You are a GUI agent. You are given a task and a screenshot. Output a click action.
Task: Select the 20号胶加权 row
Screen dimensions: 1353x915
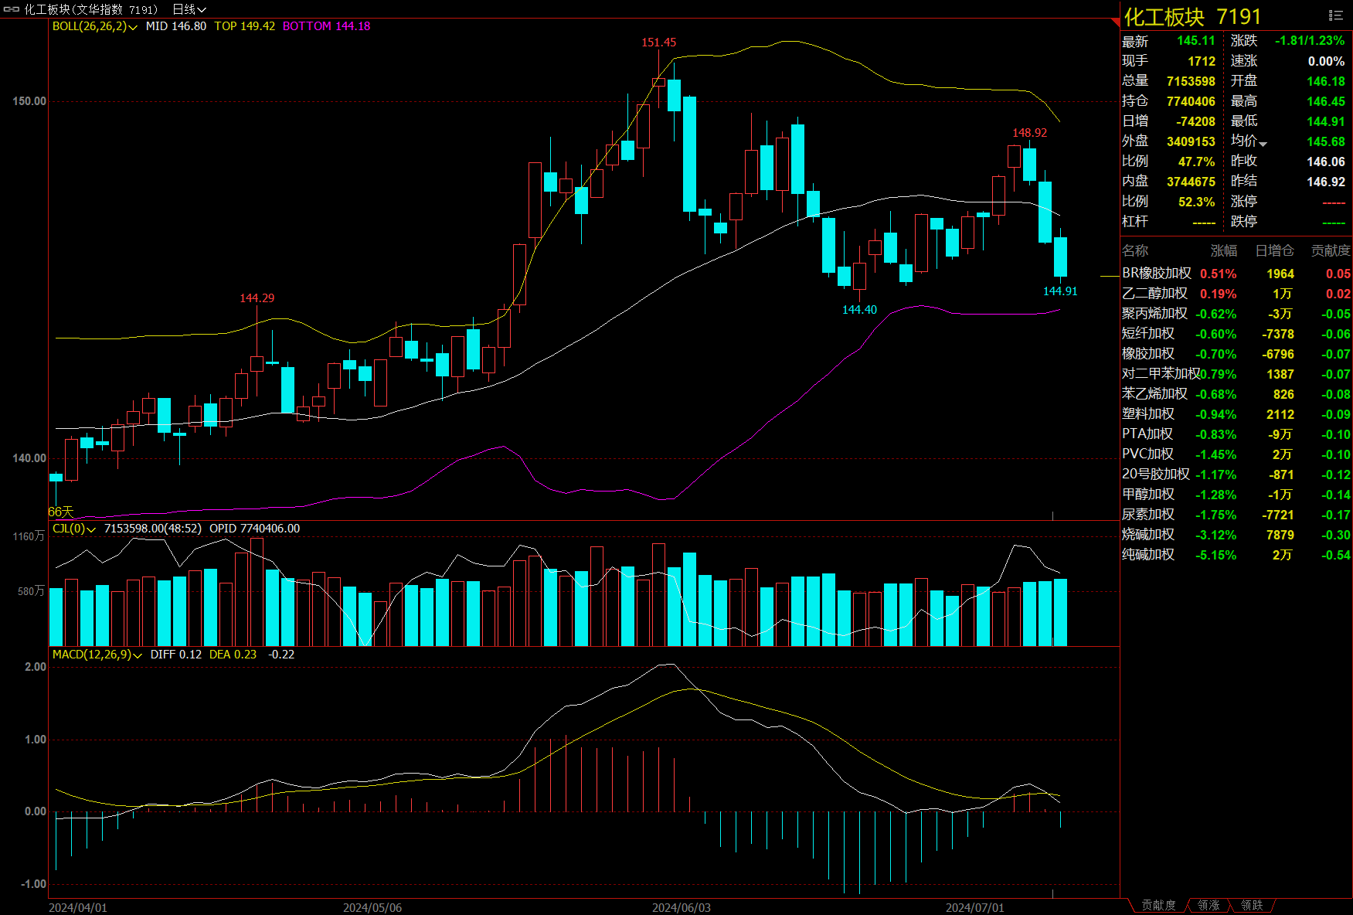(1236, 475)
